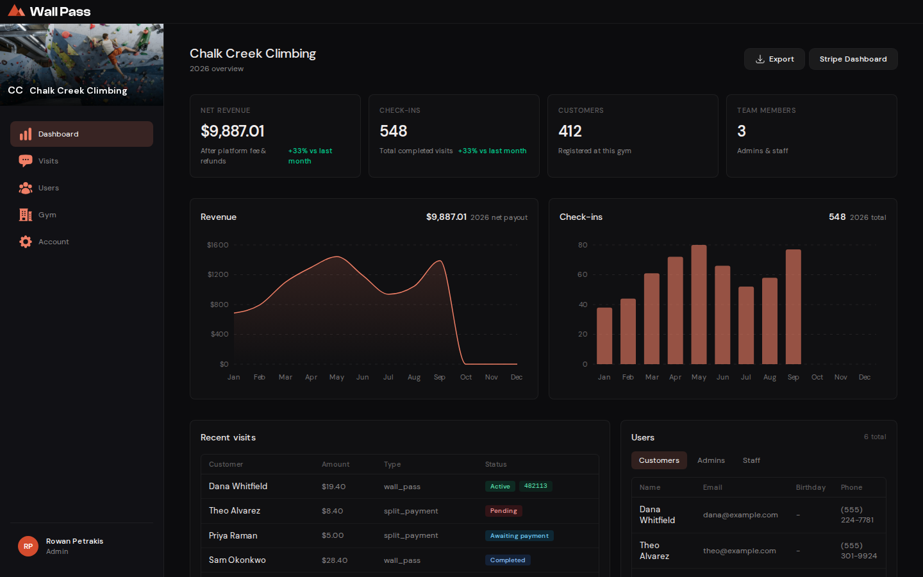Screen dimensions: 923x577
Task: Click Theo Alvarez in Recent visits
Action: click(235, 511)
